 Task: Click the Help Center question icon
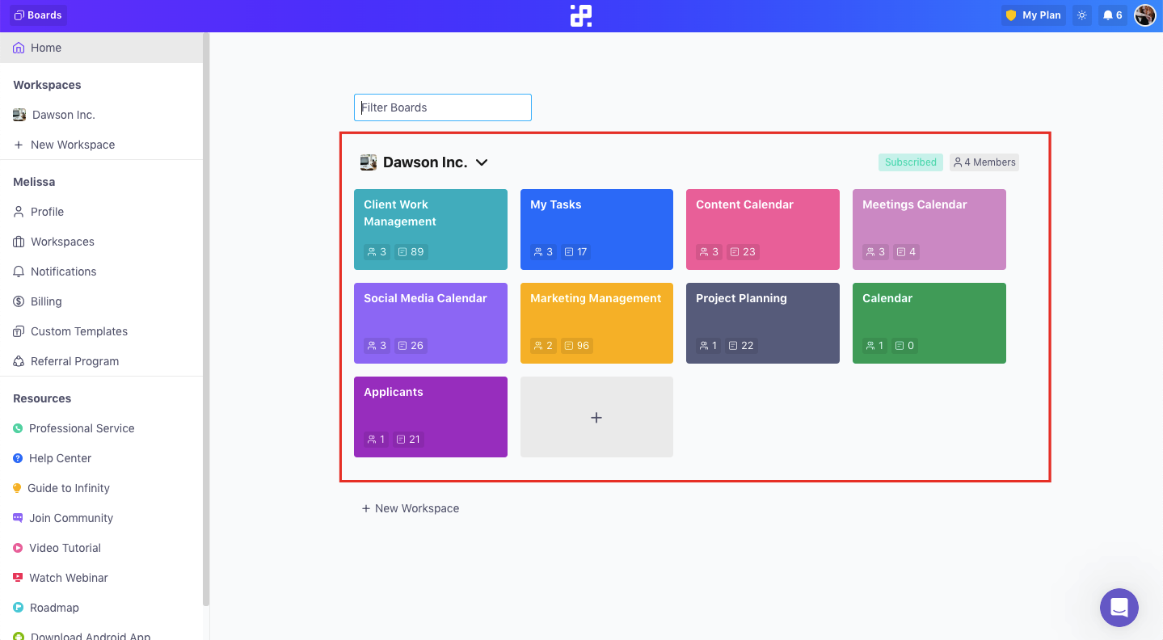(18, 458)
